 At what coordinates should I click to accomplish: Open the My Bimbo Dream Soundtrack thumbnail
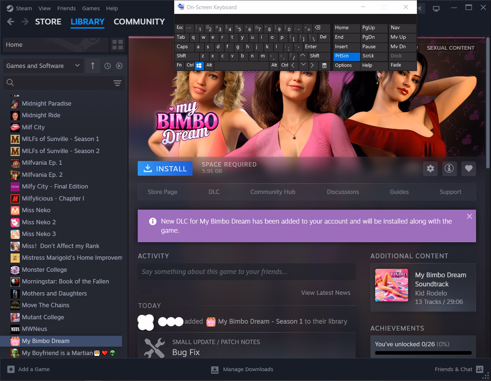click(392, 285)
